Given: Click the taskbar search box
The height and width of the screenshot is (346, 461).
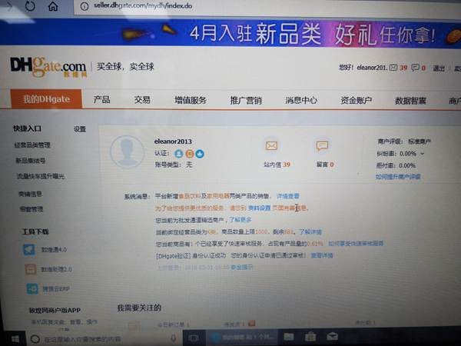Looking at the screenshot, I should (x=104, y=339).
